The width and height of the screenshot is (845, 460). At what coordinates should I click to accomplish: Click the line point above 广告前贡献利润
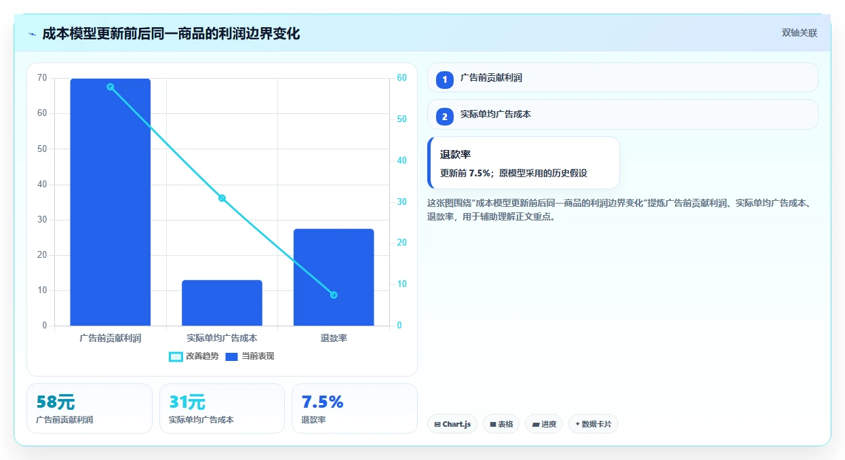(x=111, y=87)
